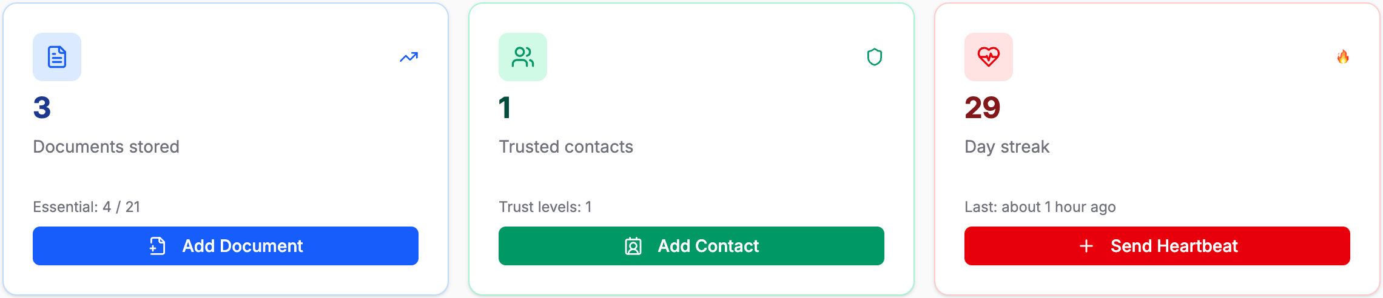The height and width of the screenshot is (298, 1383).
Task: Add a new document with the blue button
Action: coord(226,246)
